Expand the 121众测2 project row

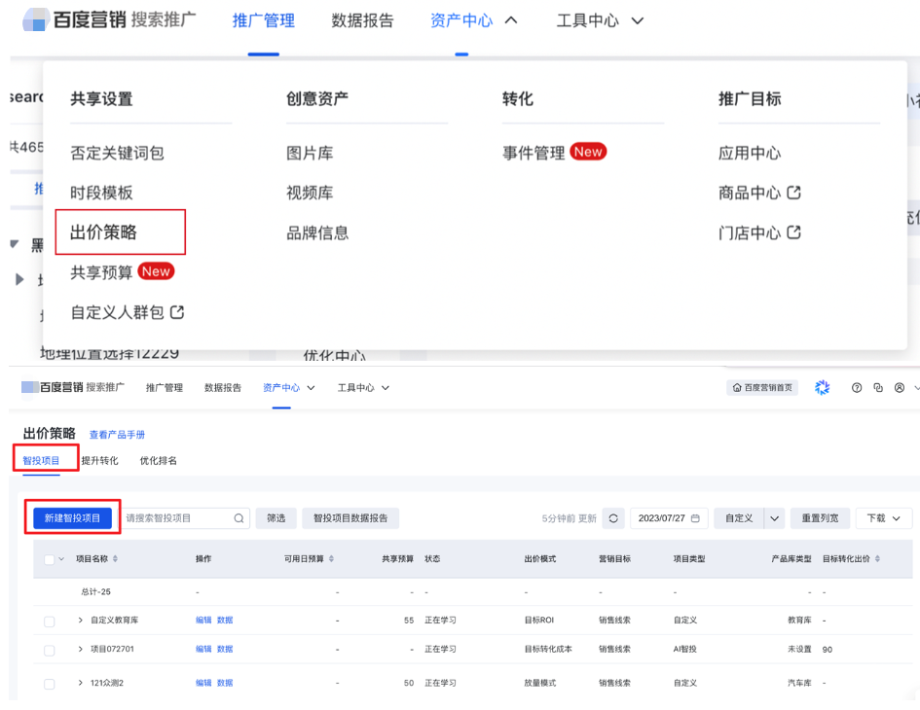tap(80, 683)
